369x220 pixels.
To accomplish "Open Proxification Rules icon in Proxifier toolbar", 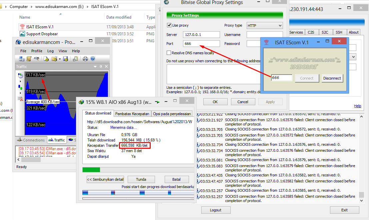I will (x=29, y=59).
